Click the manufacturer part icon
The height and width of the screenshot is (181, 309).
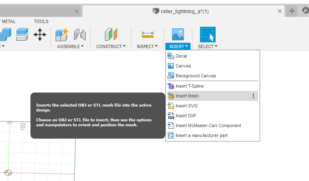[x=171, y=135]
